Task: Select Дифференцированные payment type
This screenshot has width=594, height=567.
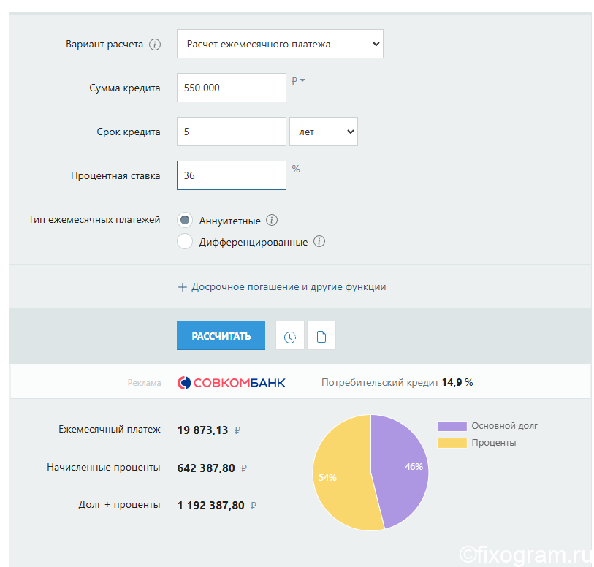Action: tap(185, 241)
